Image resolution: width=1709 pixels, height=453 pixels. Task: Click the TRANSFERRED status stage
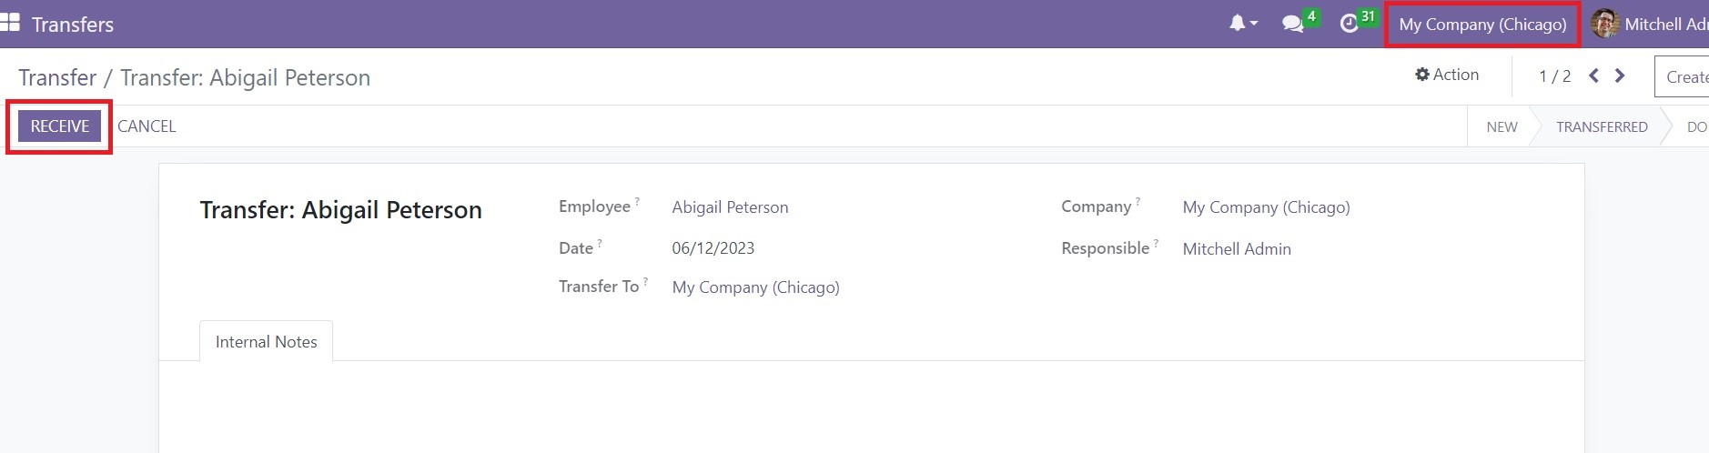(1602, 126)
